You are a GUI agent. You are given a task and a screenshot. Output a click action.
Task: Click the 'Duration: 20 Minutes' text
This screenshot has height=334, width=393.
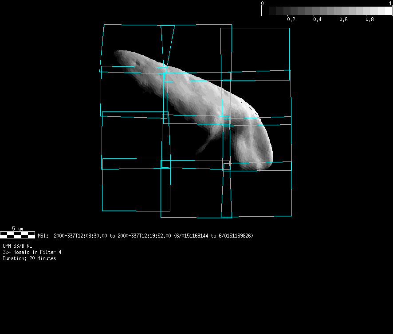pos(29,258)
